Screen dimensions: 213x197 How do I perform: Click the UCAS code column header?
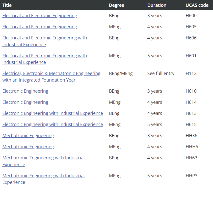[x=197, y=5]
